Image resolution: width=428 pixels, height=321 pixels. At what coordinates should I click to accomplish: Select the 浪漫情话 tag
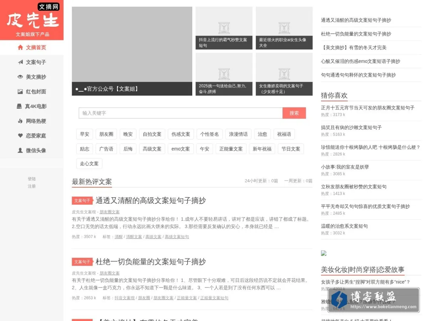(x=238, y=134)
